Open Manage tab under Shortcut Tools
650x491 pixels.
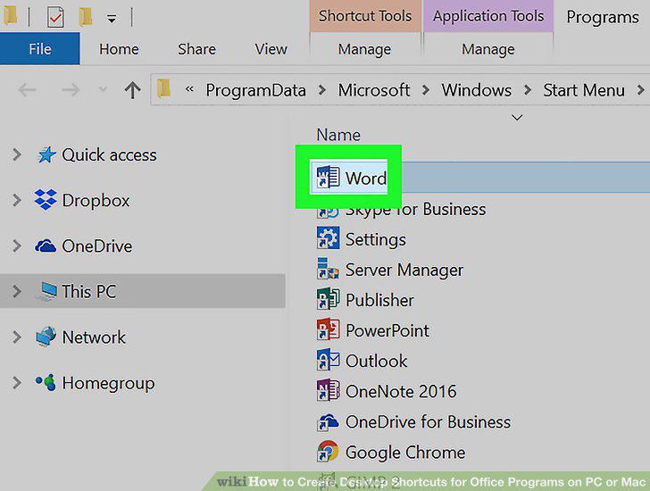tap(364, 49)
